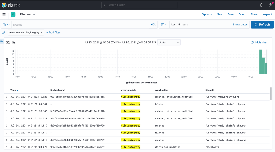The height and width of the screenshot is (152, 275).
Task: Expand the 01:51:51.521 row
Action: click(x=7, y=119)
